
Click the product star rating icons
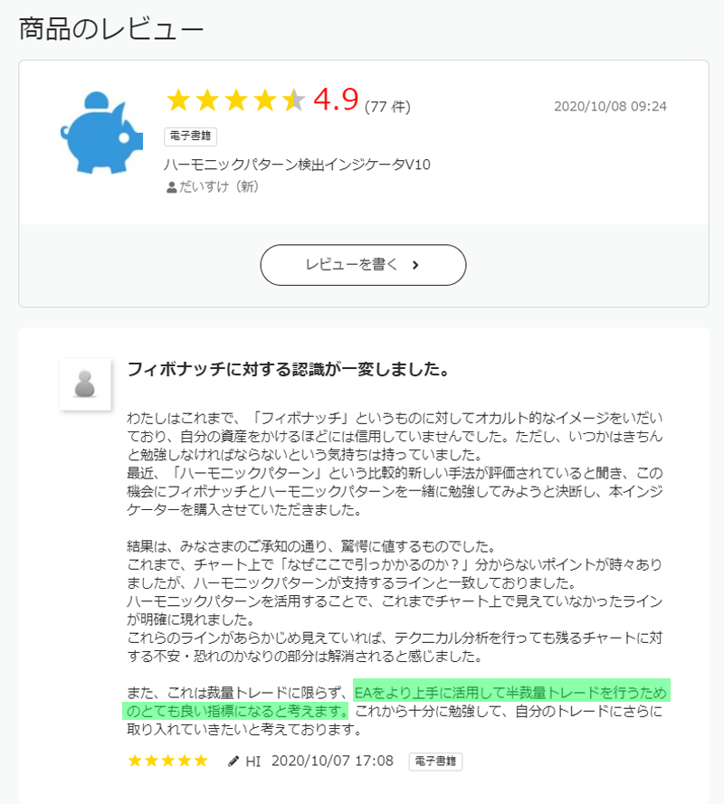click(236, 100)
